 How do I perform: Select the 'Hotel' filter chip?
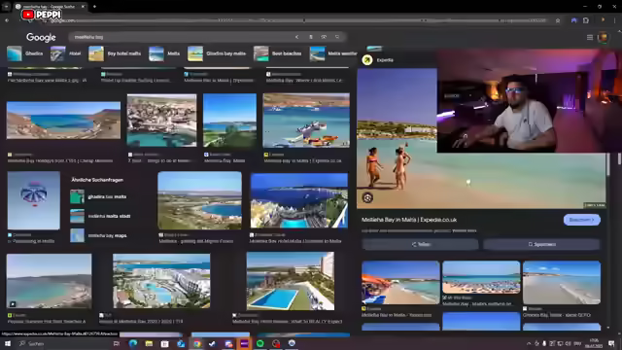pyautogui.click(x=66, y=53)
